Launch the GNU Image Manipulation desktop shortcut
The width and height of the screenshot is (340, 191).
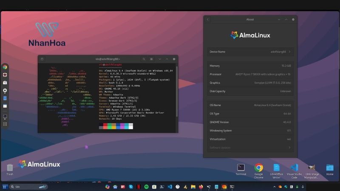coord(312,171)
